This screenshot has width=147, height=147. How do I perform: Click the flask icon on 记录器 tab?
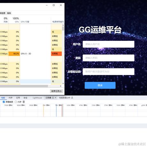point(53,97)
